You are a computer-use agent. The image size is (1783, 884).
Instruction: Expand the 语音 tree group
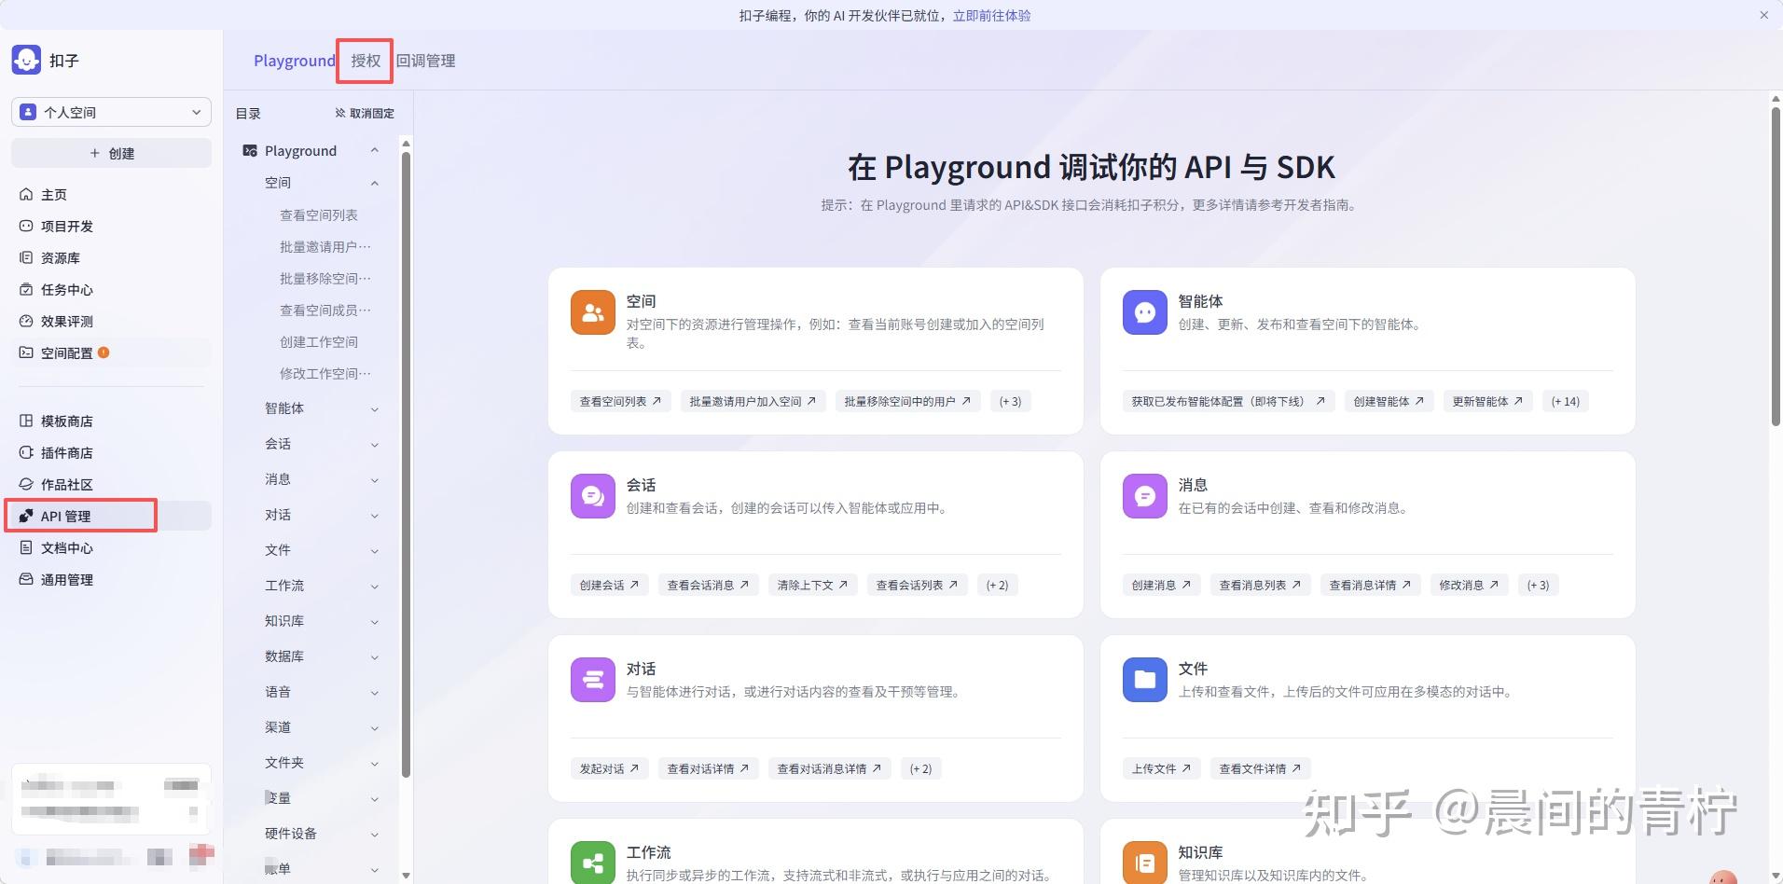click(x=375, y=692)
